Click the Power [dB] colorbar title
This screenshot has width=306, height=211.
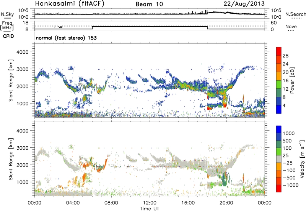[292, 80]
